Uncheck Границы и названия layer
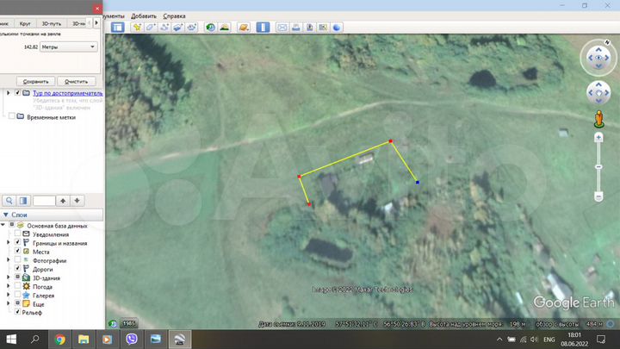The height and width of the screenshot is (349, 620). click(17, 242)
